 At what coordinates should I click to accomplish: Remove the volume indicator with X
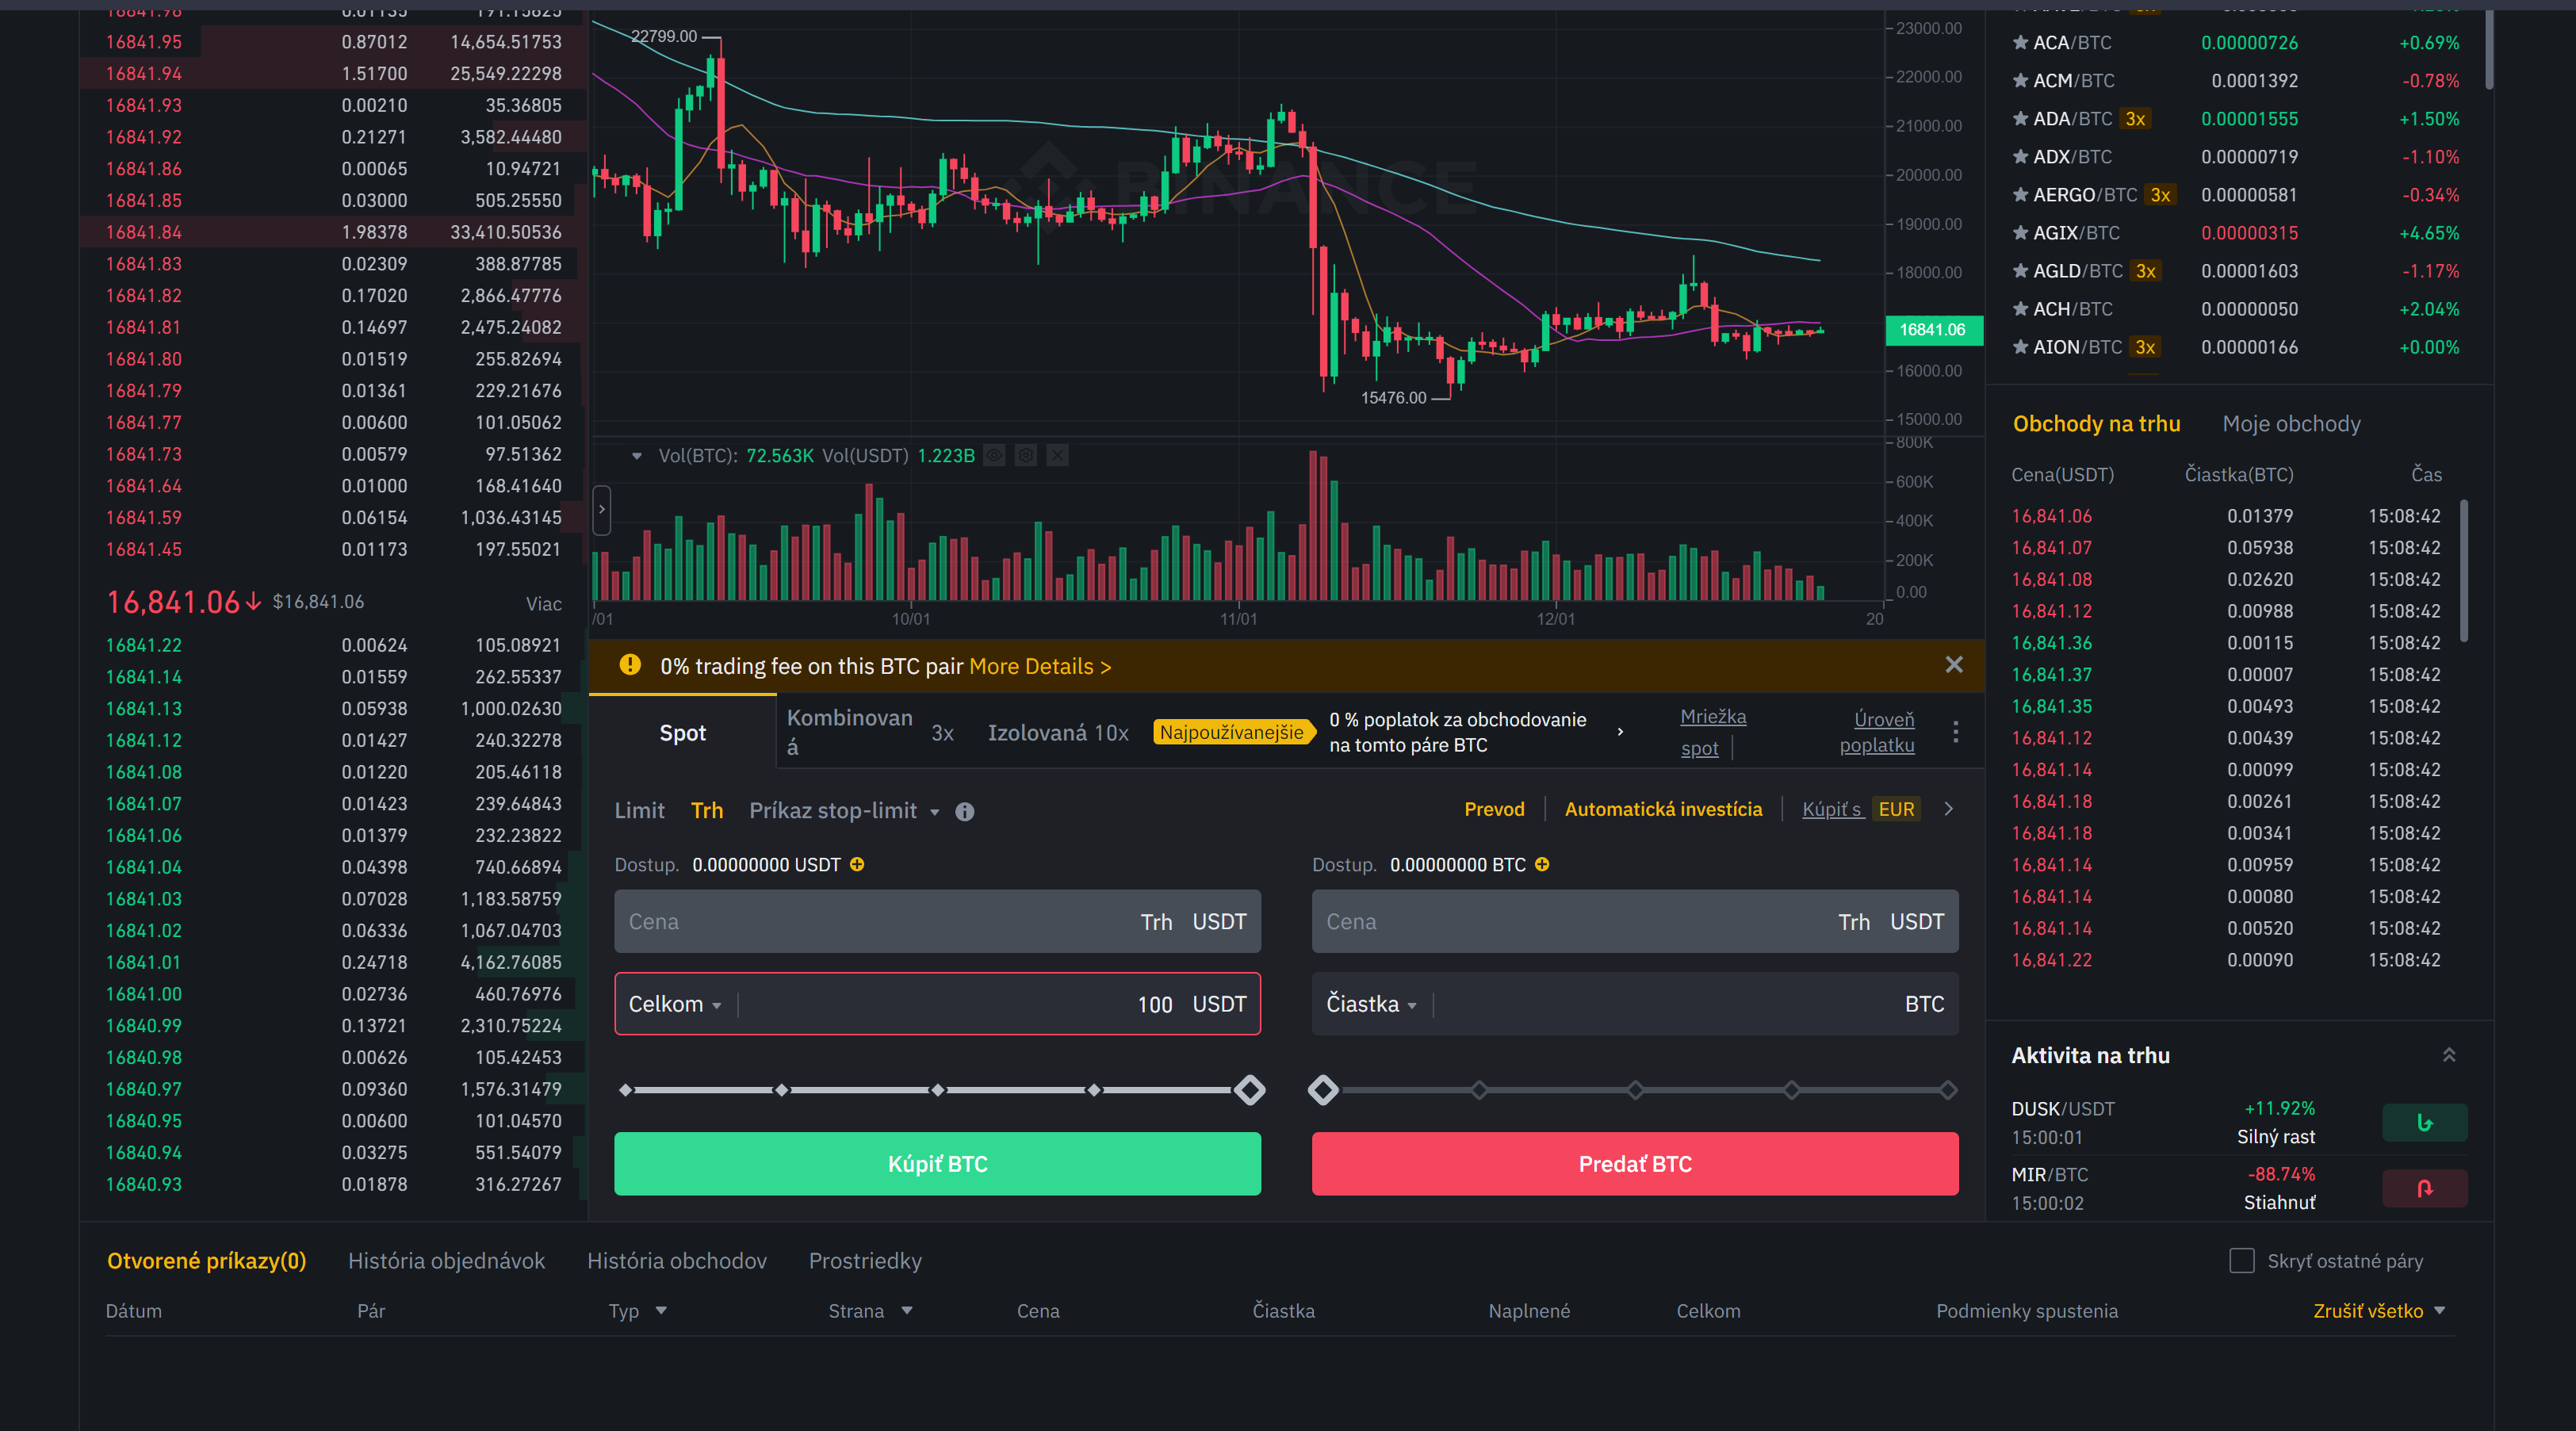tap(1058, 456)
